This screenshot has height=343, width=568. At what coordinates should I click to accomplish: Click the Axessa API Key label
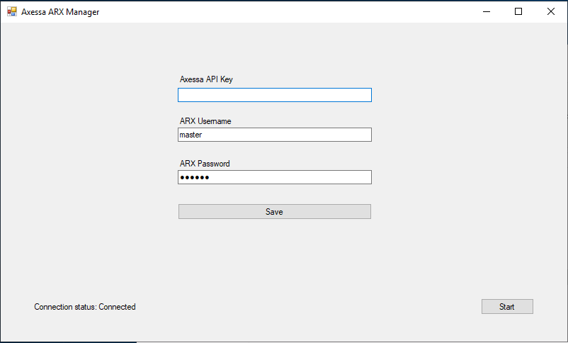click(x=206, y=79)
